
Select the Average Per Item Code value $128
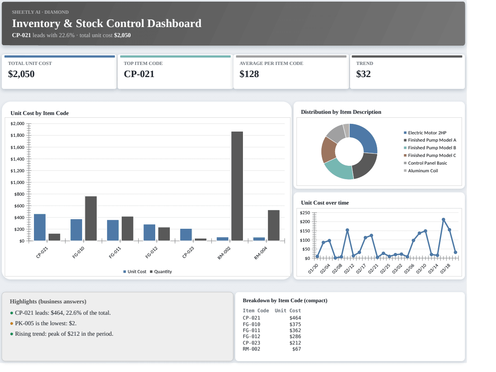[x=249, y=74]
